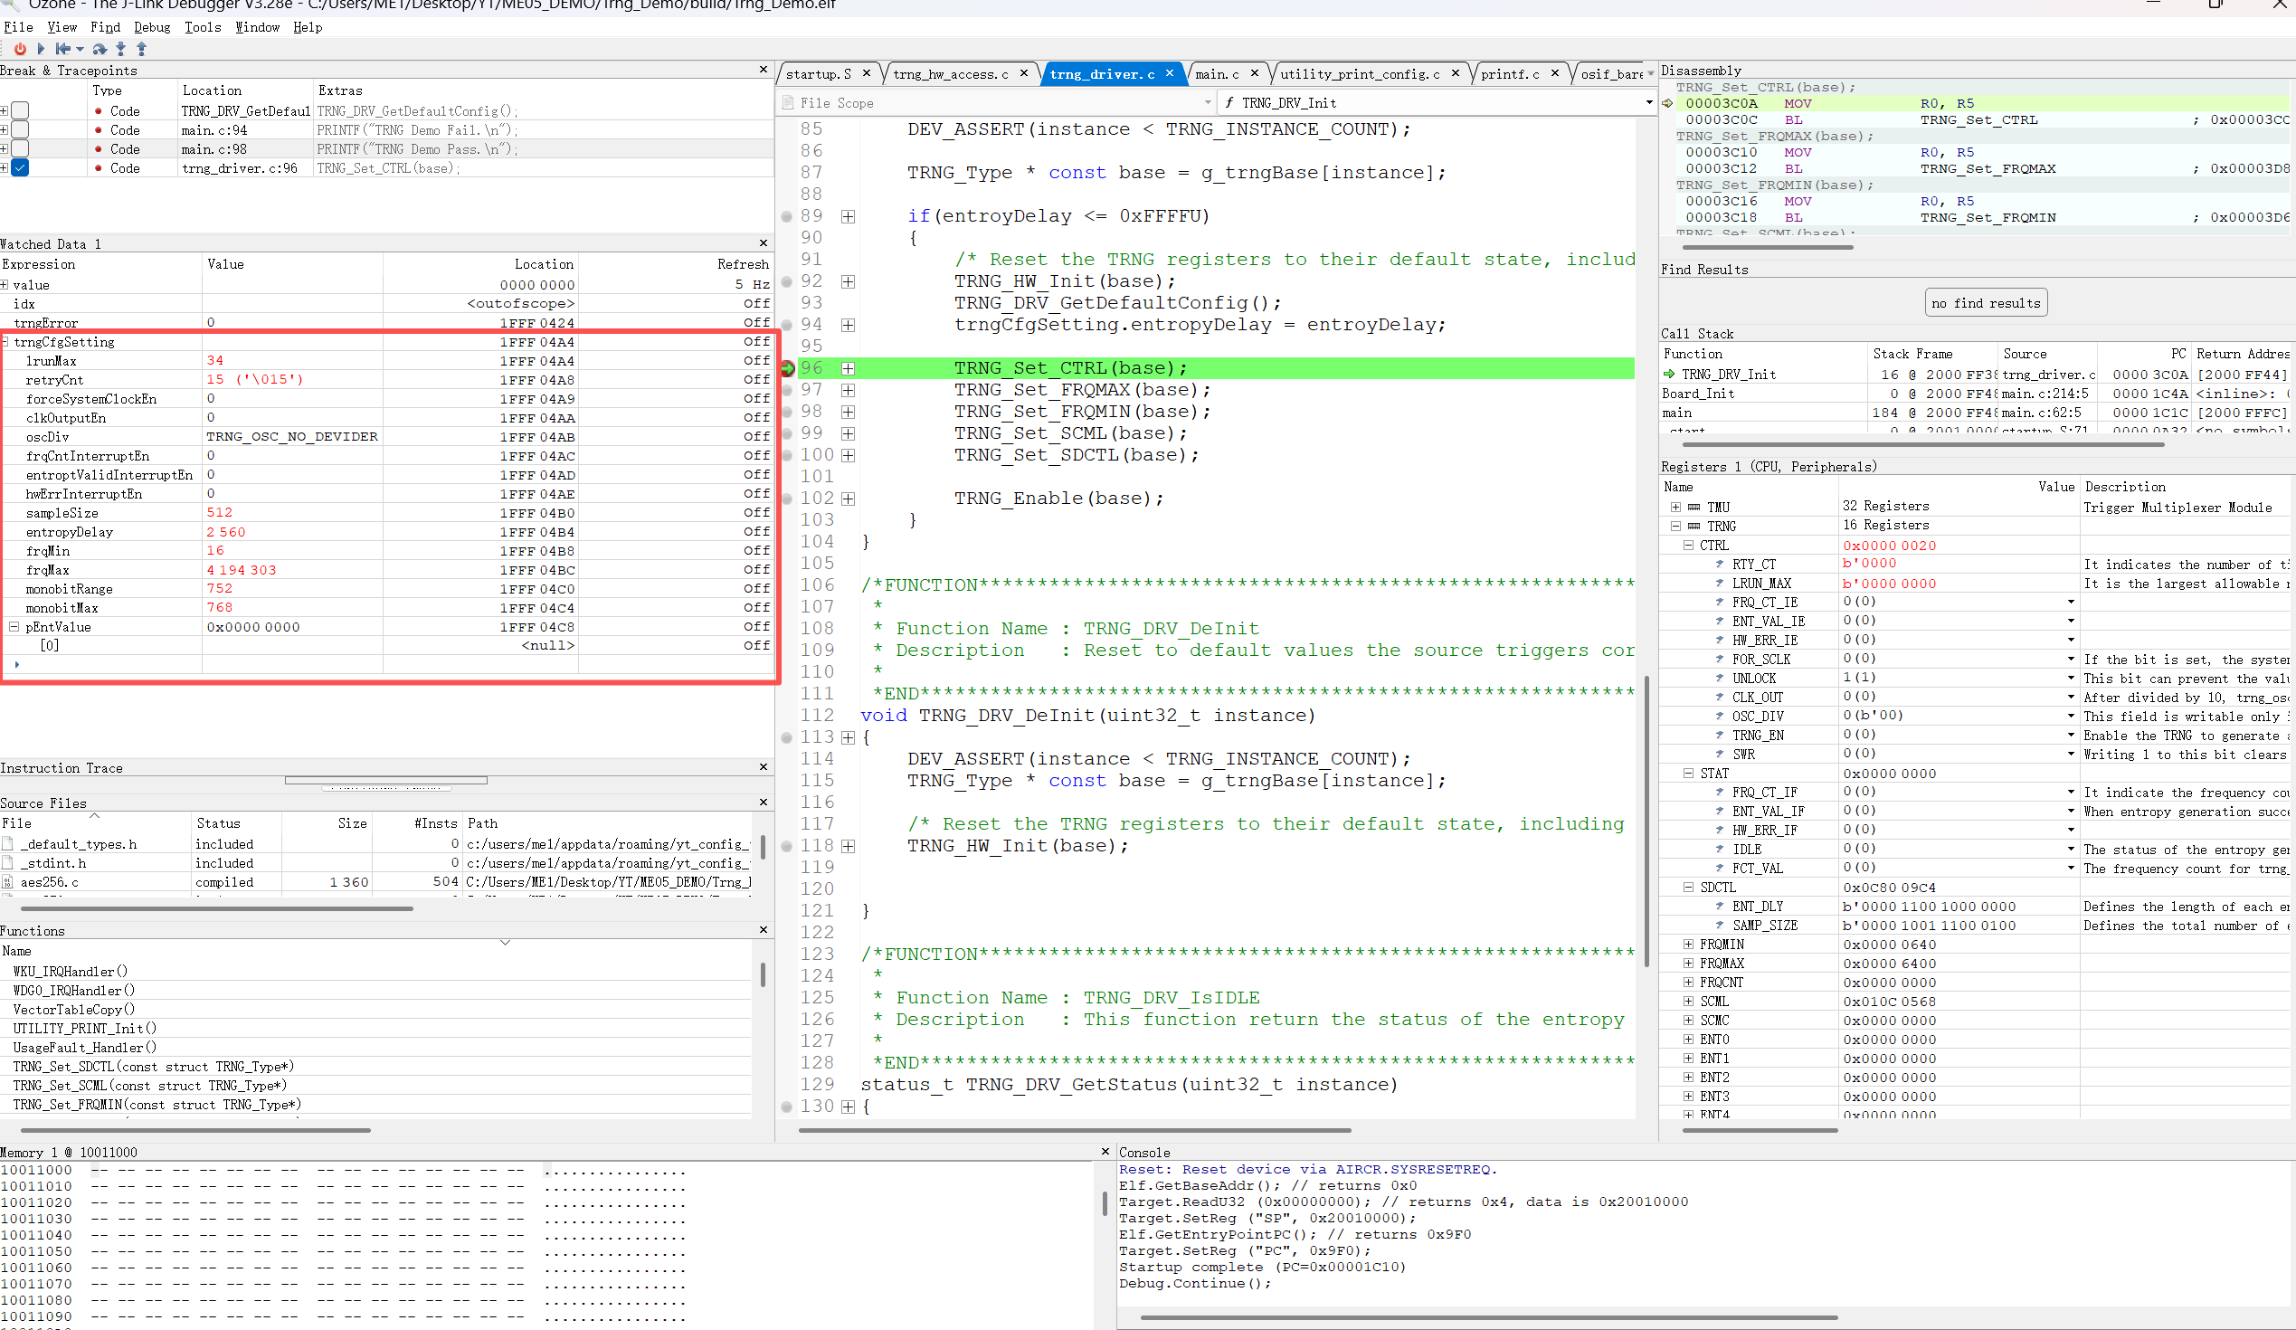Close the Memory 1 panel
2296x1330 pixels.
(x=1105, y=1152)
